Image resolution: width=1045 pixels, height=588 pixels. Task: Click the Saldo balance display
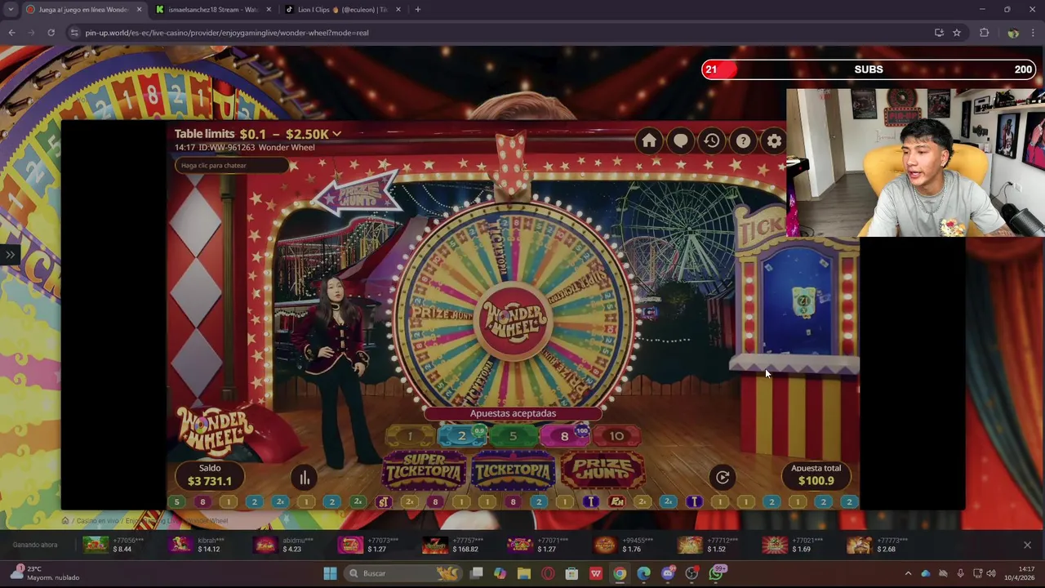[x=210, y=475]
